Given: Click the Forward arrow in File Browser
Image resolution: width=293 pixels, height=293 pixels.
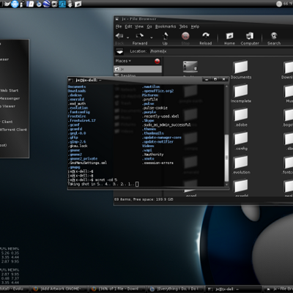Looking at the screenshot, I should 140,36.
